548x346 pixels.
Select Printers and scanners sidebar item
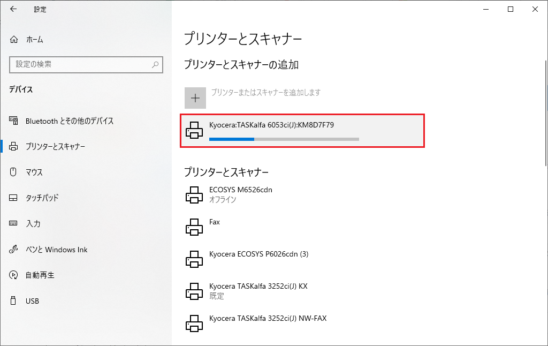[x=56, y=147]
